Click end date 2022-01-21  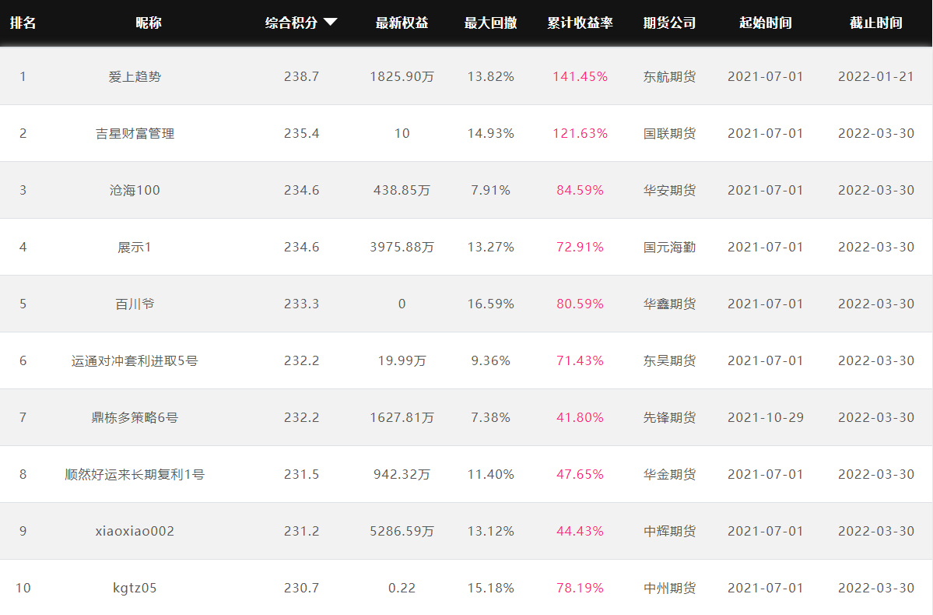pyautogui.click(x=876, y=77)
